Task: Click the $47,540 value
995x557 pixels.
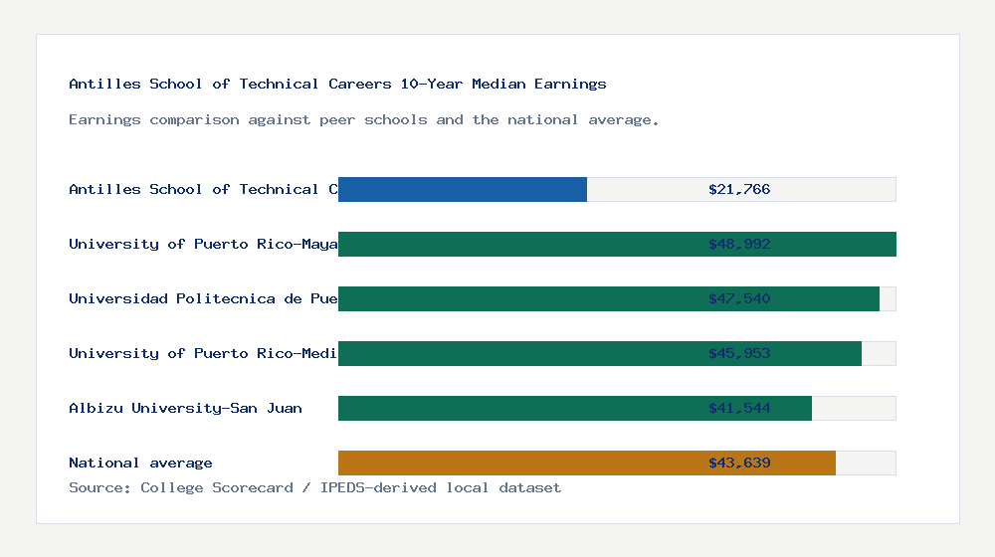Action: (739, 298)
